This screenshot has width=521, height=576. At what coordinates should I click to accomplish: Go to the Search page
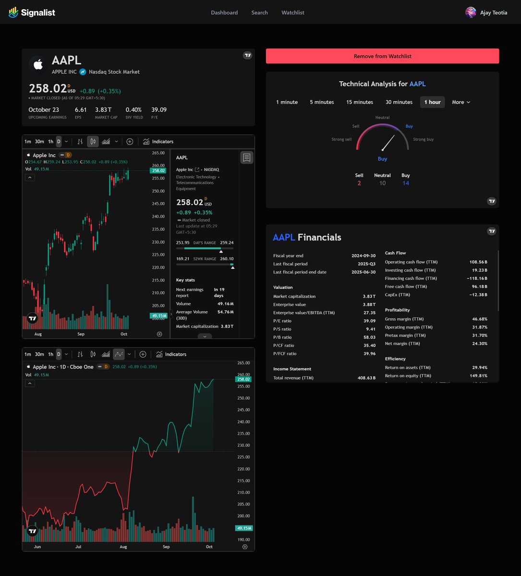click(x=259, y=12)
